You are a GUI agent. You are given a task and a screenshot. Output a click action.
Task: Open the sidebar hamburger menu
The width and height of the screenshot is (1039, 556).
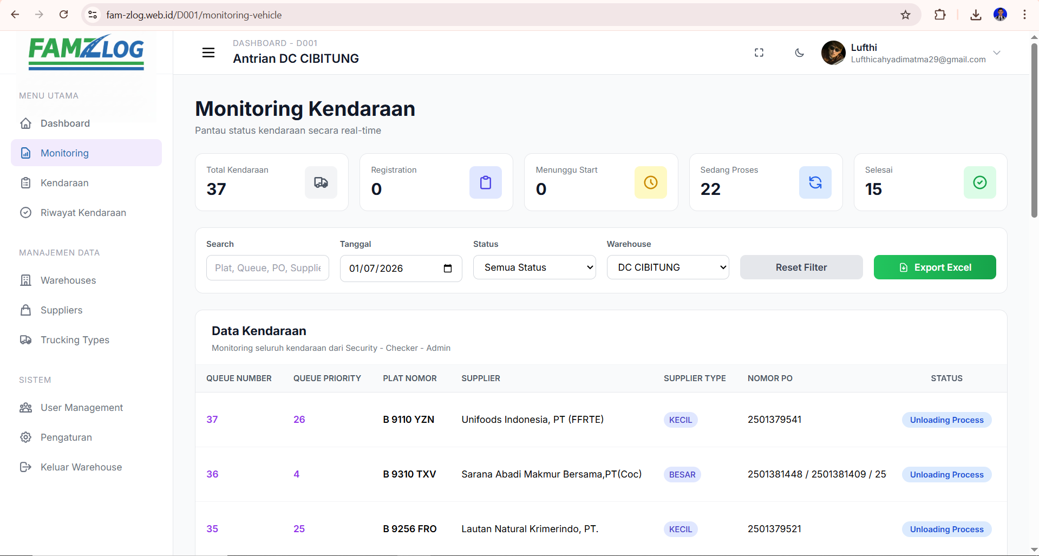point(208,53)
